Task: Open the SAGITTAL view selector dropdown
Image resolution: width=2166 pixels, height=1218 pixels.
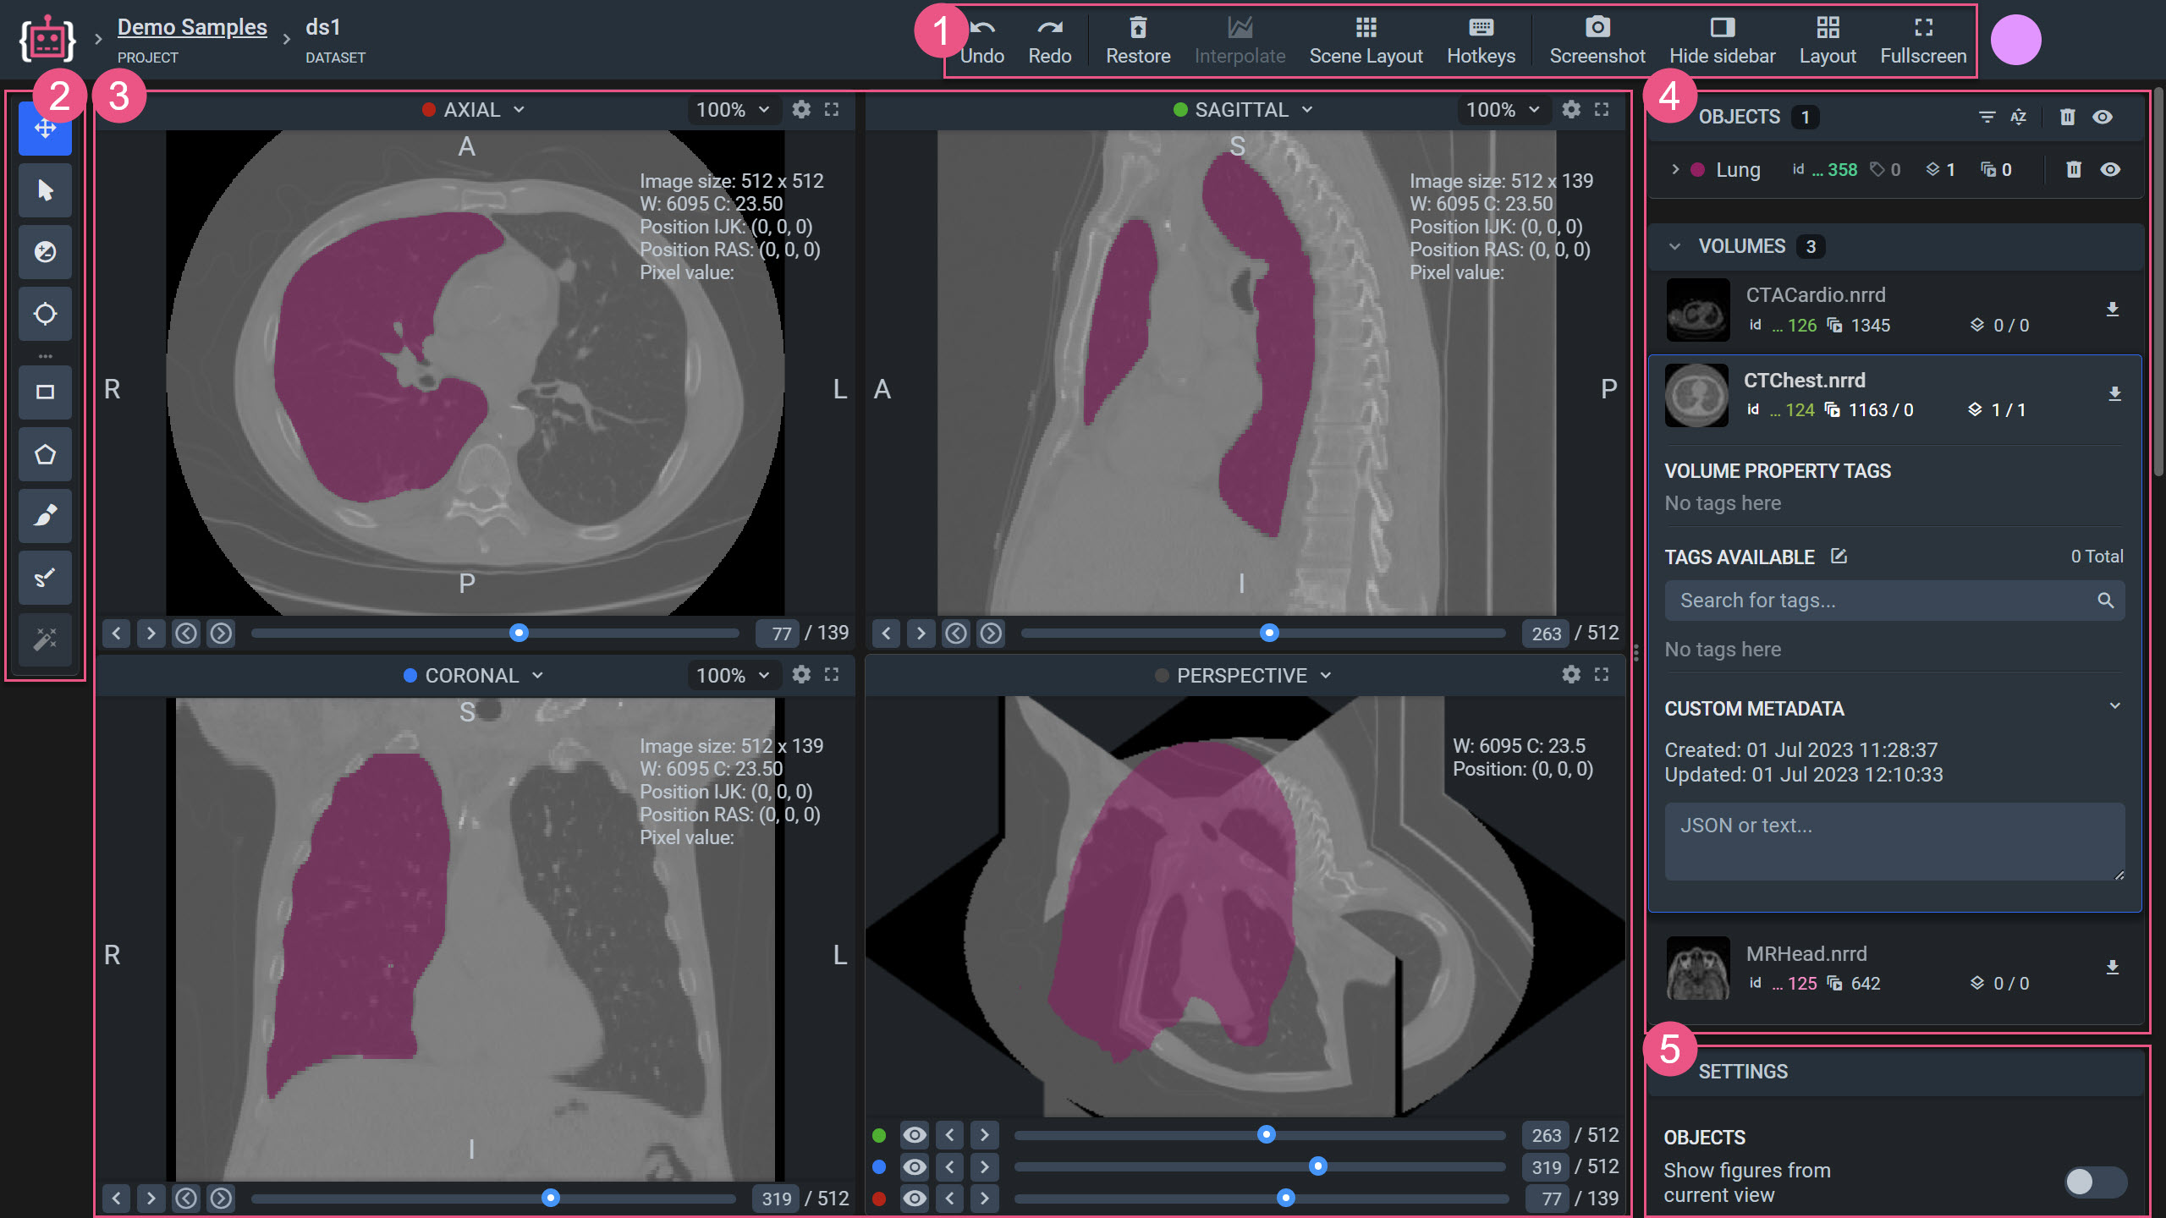Action: (x=1253, y=110)
